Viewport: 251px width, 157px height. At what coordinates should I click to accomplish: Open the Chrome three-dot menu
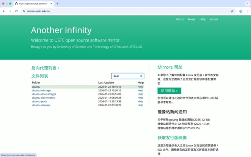coord(247,11)
